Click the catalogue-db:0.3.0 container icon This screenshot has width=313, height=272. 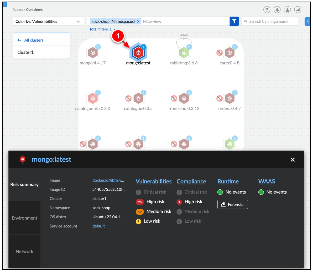coord(93,98)
